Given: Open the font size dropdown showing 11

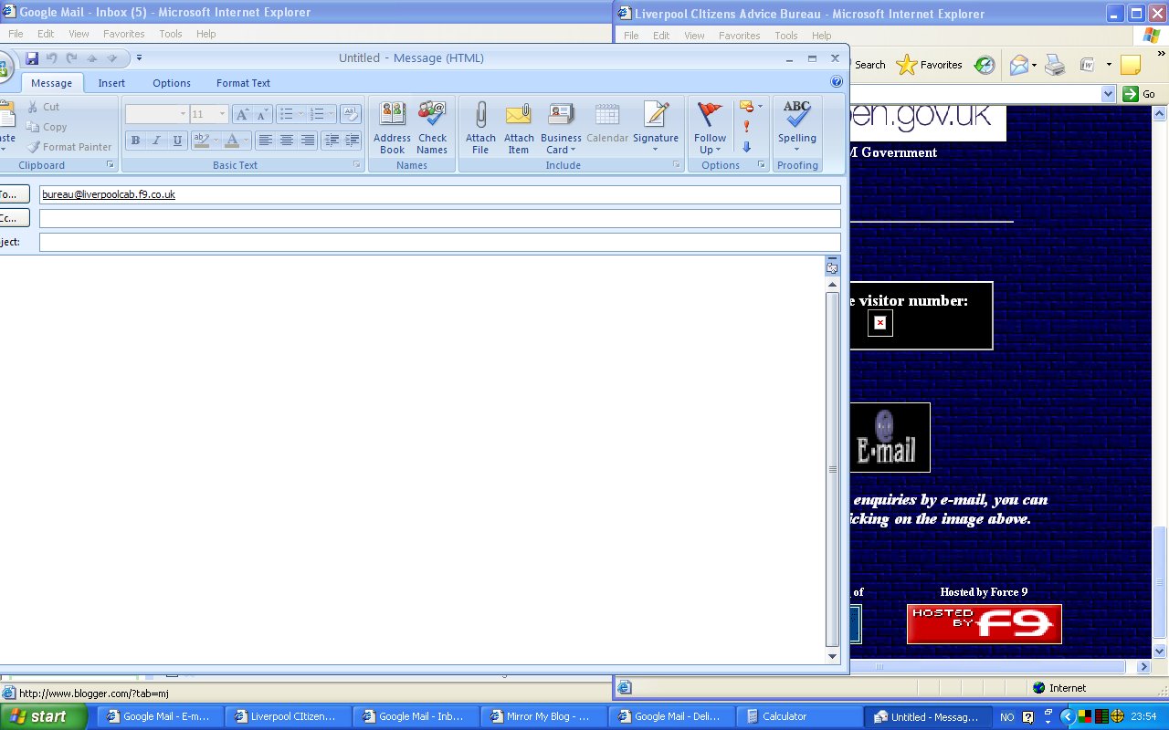Looking at the screenshot, I should 223,114.
